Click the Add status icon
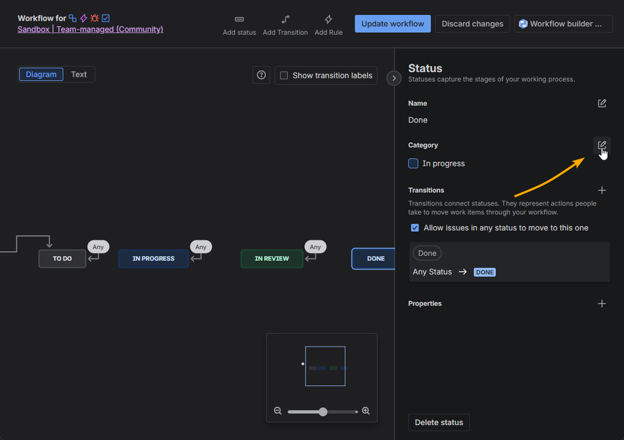 tap(239, 19)
